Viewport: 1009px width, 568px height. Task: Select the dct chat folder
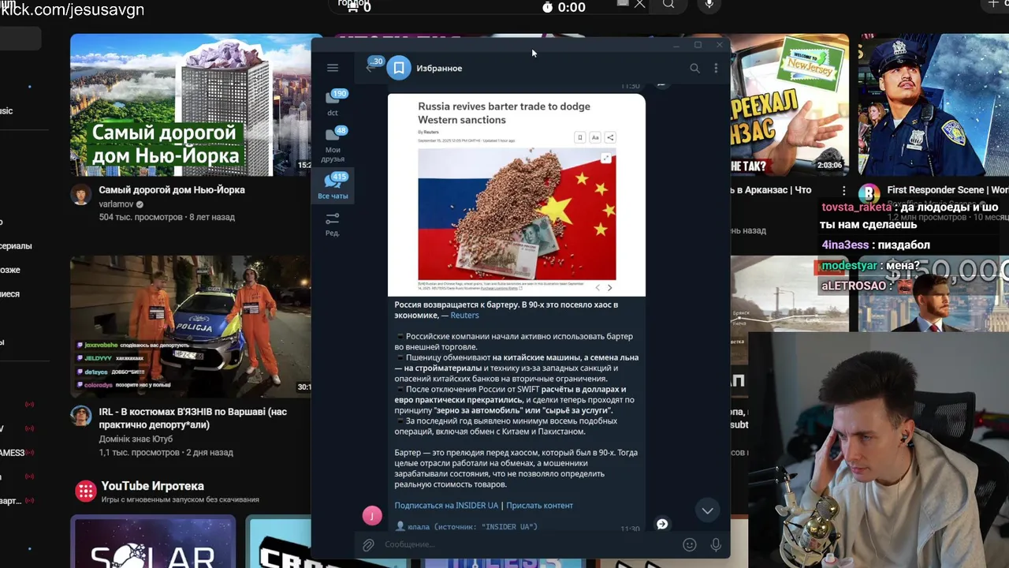(333, 103)
